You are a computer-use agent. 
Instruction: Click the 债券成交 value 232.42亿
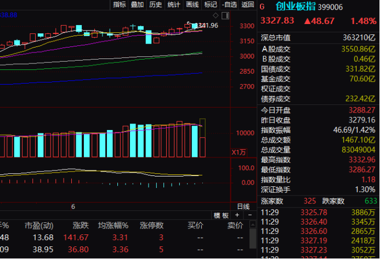click(x=360, y=99)
